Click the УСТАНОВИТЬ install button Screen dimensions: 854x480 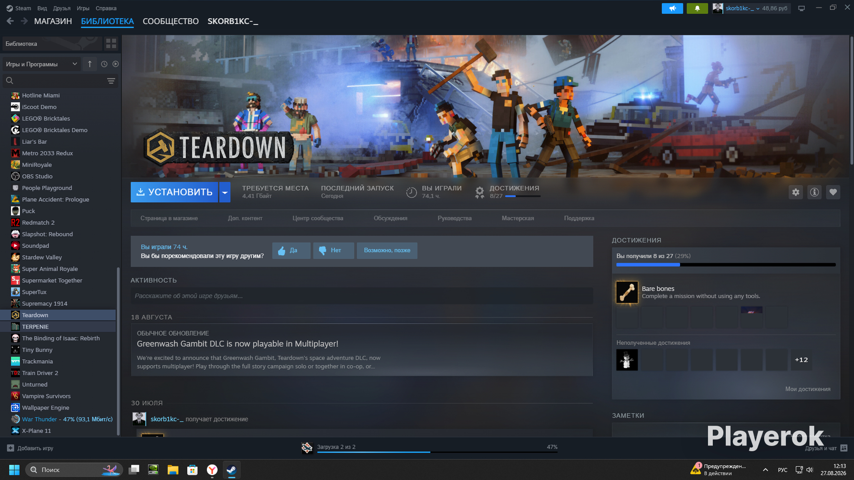coord(174,192)
